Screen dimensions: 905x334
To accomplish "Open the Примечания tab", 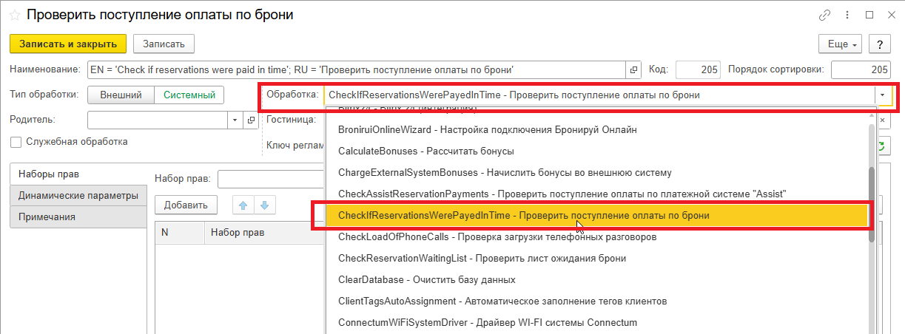I will [78, 217].
